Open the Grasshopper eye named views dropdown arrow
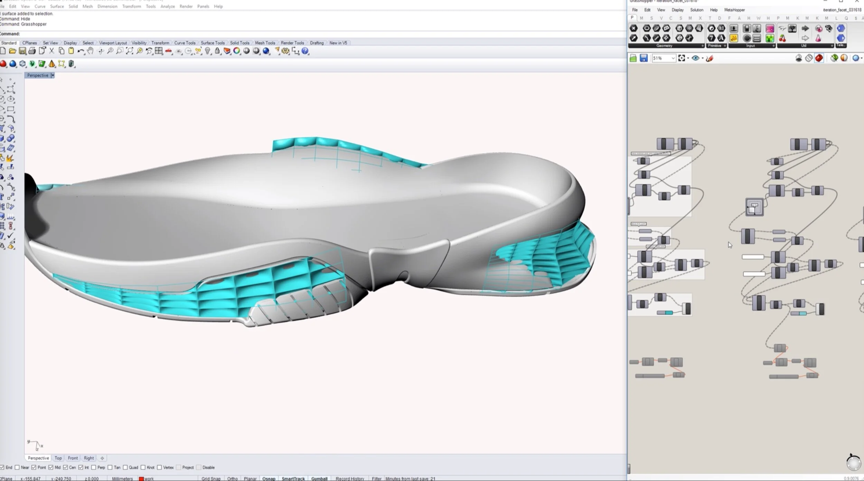 coord(702,58)
